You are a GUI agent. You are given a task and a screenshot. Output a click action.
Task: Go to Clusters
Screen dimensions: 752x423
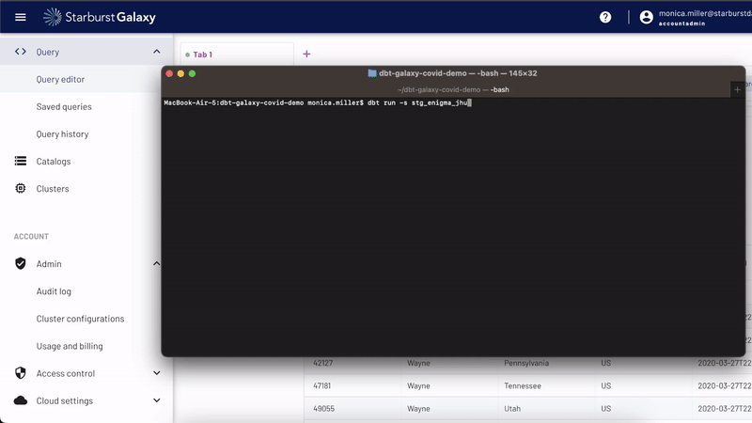coord(53,189)
